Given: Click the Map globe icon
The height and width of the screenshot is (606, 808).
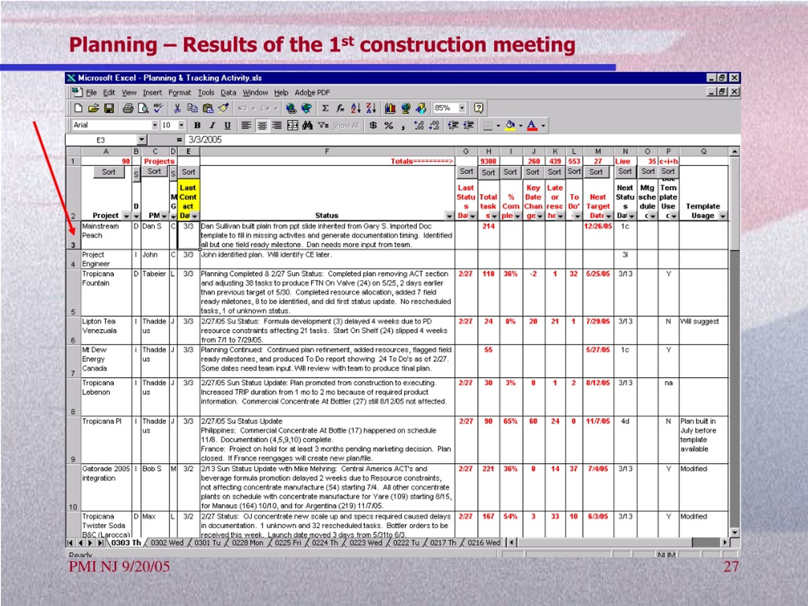Looking at the screenshot, I should coord(406,108).
